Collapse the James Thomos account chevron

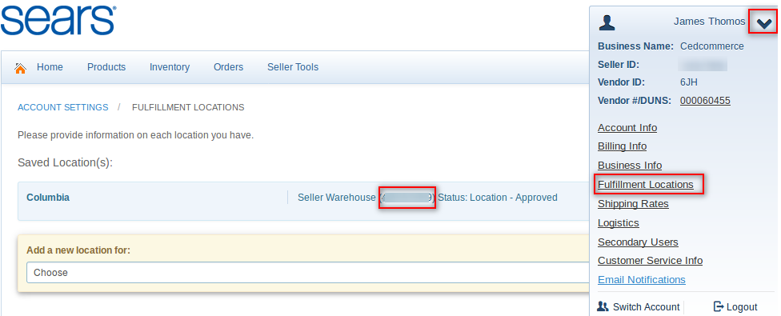coord(763,22)
